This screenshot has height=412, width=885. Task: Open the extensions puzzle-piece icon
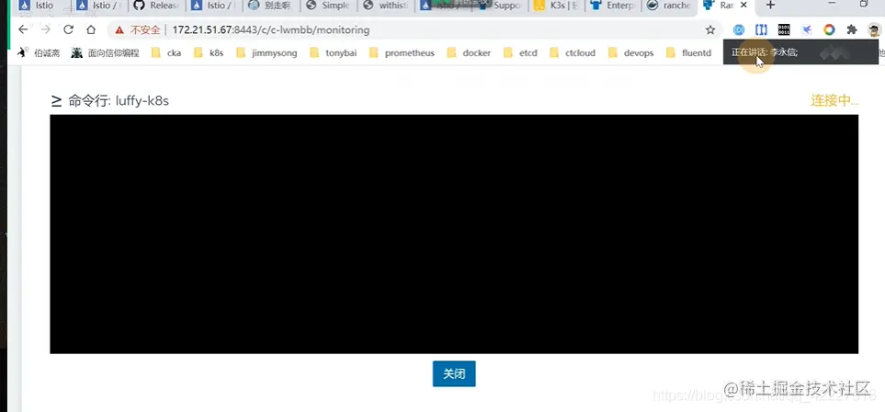[852, 30]
